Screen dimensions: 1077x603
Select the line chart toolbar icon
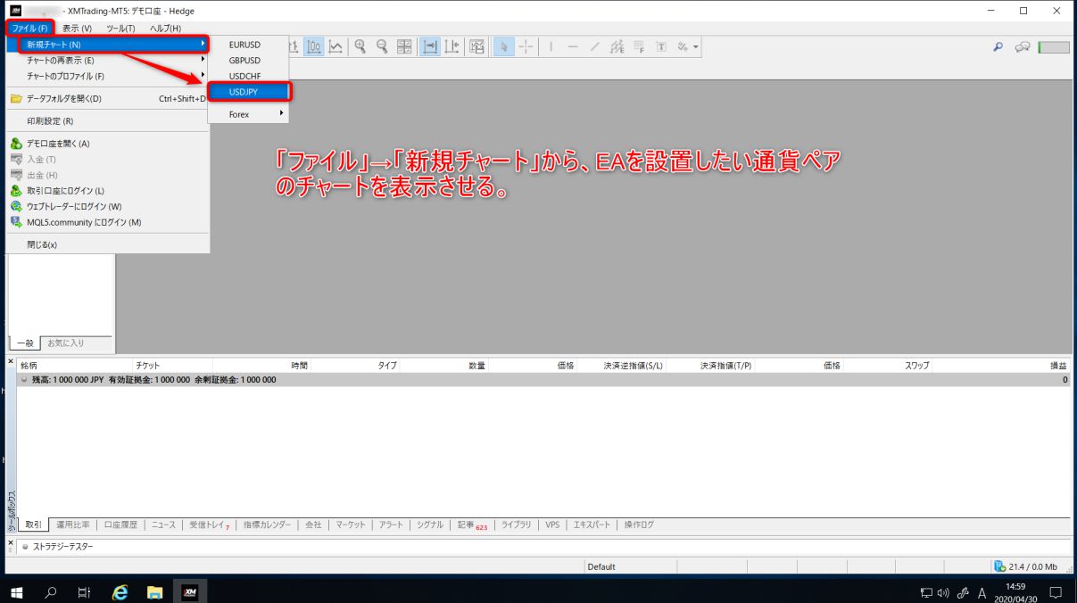tap(336, 46)
